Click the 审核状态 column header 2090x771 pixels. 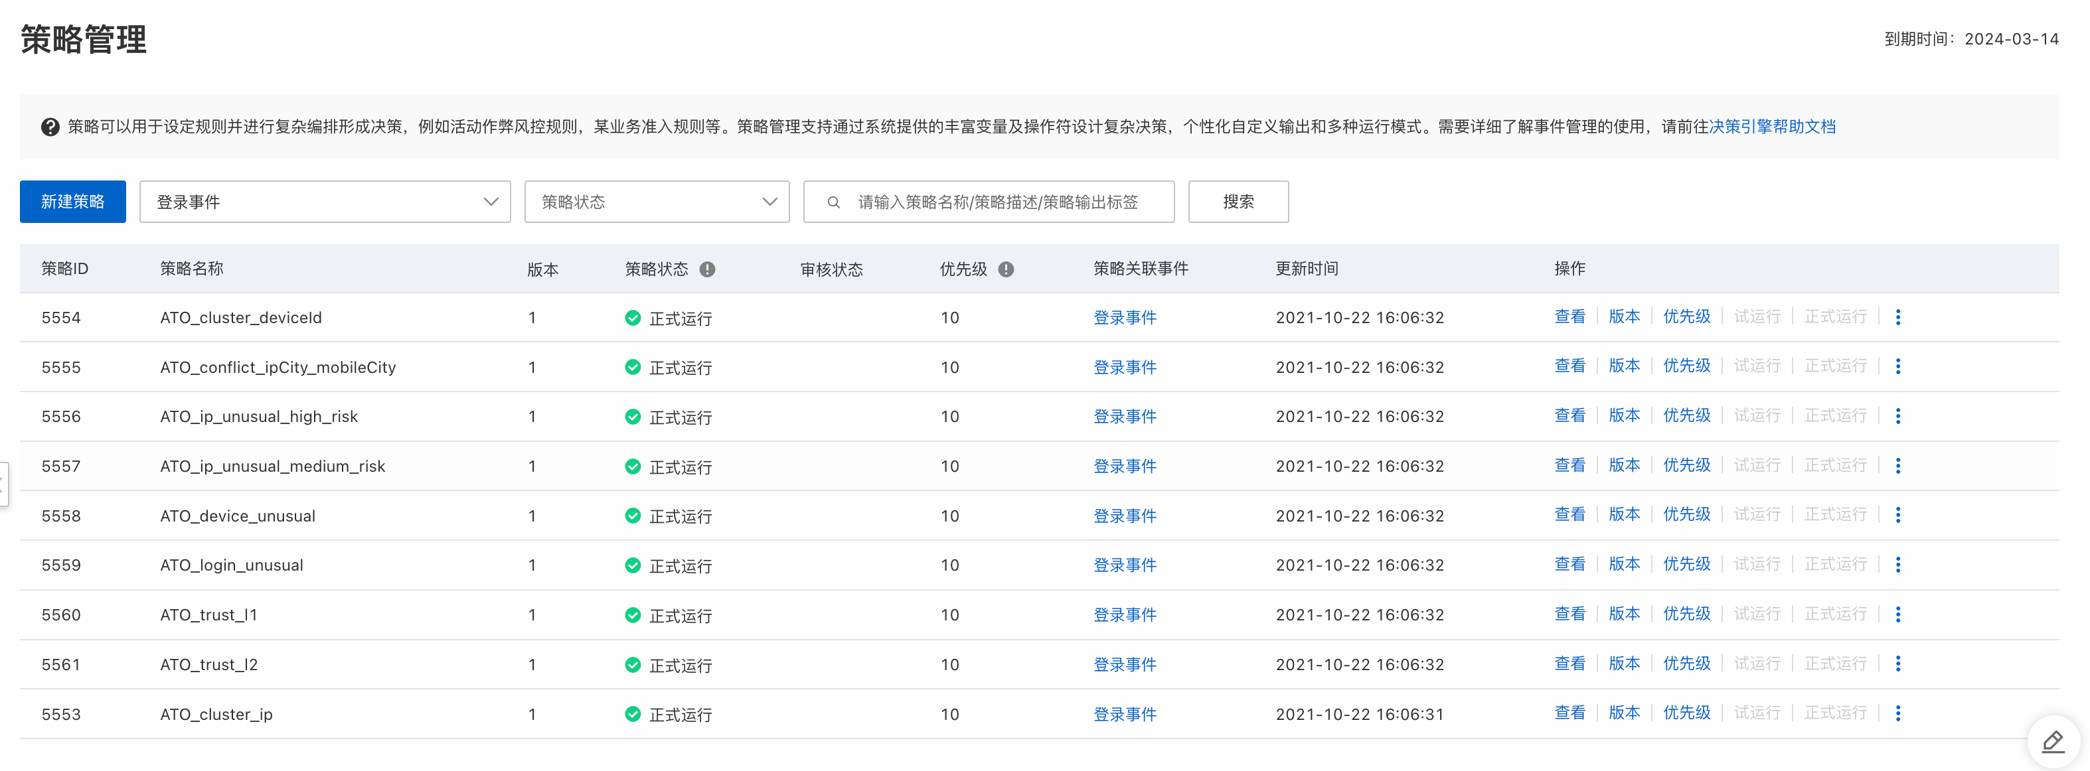[832, 269]
